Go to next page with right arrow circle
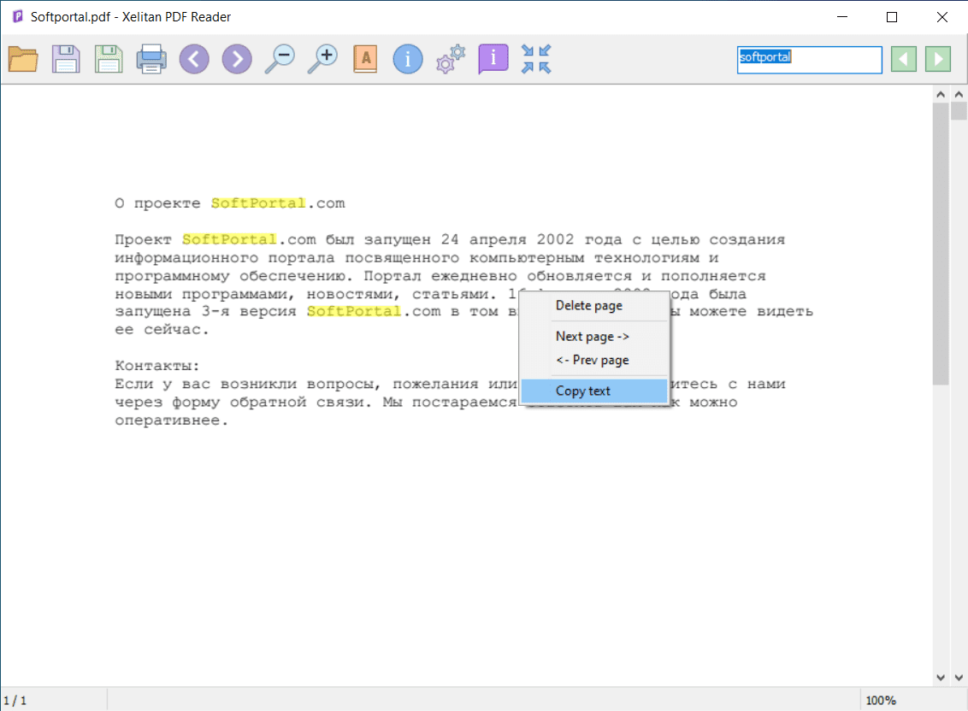Viewport: 968px width, 711px height. tap(237, 59)
